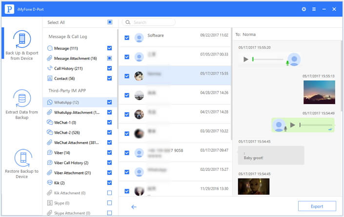Click the data type list scrollbar
This screenshot has height=217, width=344.
pos(118,79)
